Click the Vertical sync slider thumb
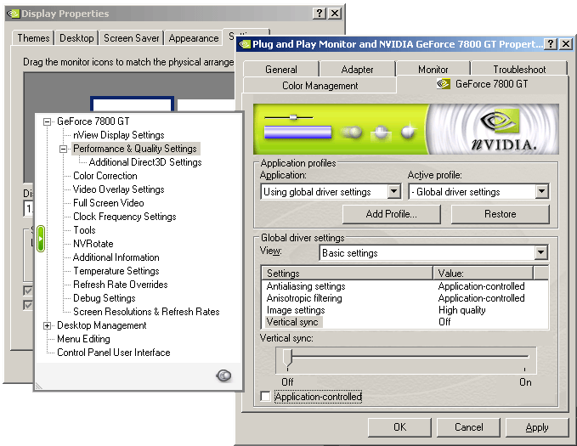 pyautogui.click(x=287, y=358)
